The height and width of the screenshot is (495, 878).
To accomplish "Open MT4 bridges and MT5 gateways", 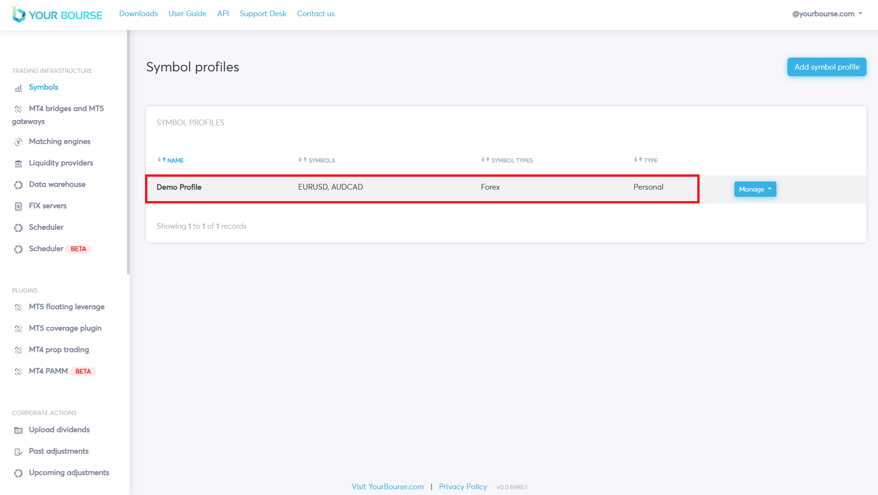I will click(58, 115).
